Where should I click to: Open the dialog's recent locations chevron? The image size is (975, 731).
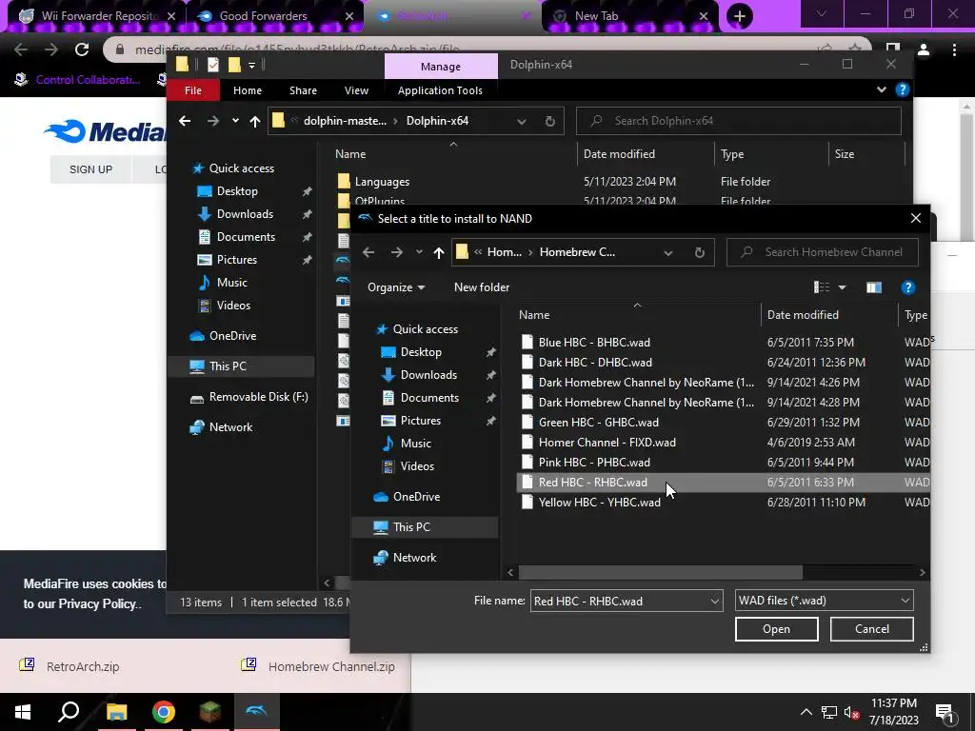[x=419, y=252]
